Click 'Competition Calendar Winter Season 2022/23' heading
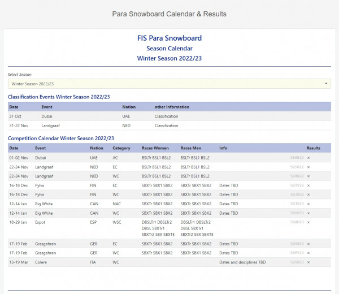 (61, 139)
